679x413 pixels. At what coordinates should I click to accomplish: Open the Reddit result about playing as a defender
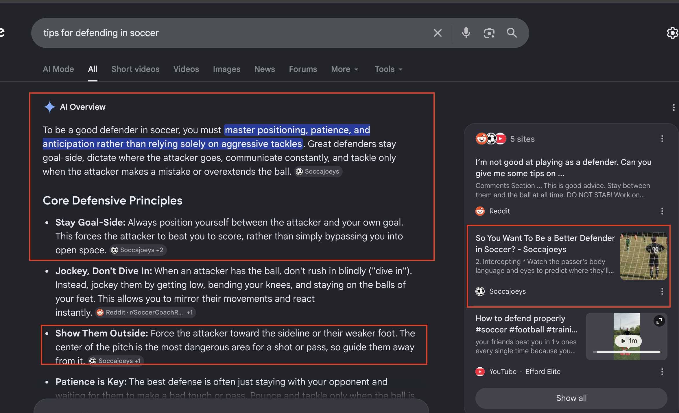pyautogui.click(x=563, y=168)
